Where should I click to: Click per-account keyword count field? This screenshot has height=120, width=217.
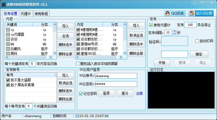[29, 106]
